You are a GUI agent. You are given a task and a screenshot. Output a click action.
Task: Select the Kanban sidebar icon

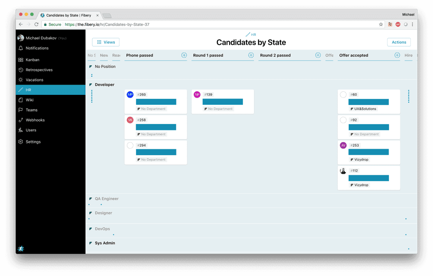[20, 59]
